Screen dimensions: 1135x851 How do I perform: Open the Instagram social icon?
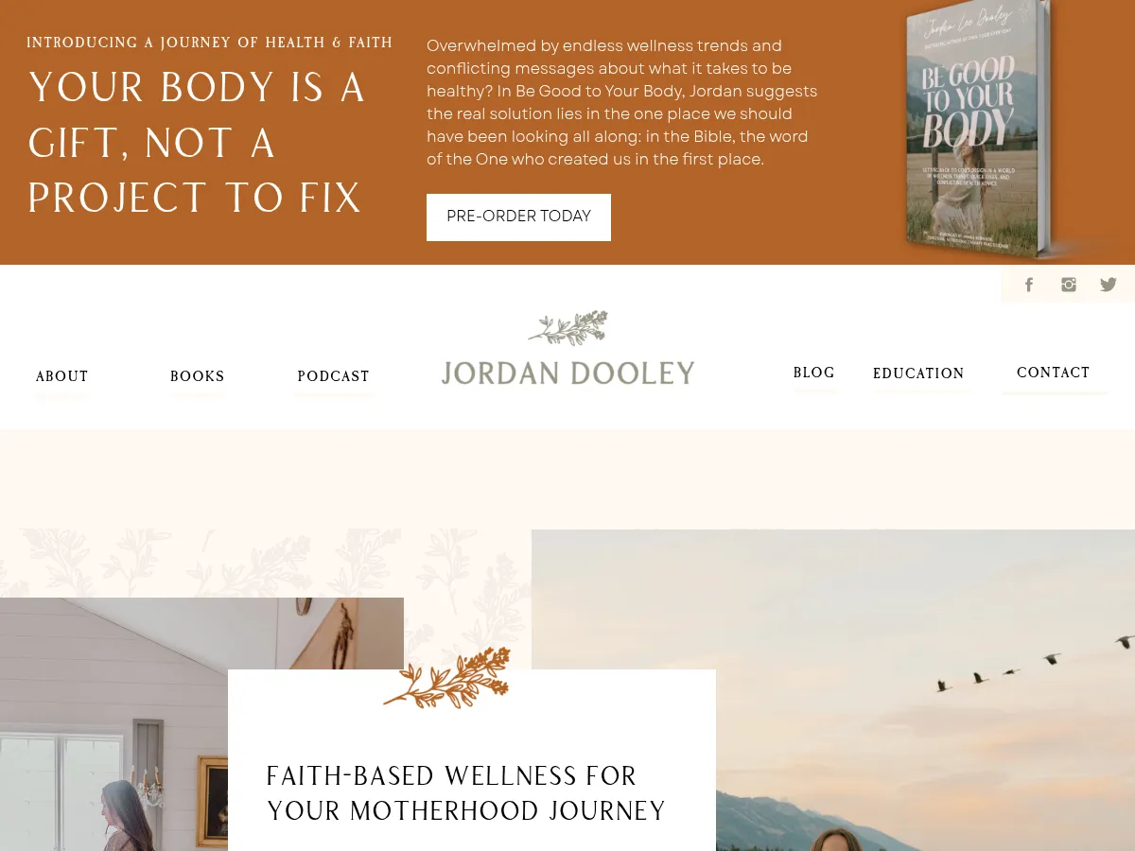point(1069,285)
